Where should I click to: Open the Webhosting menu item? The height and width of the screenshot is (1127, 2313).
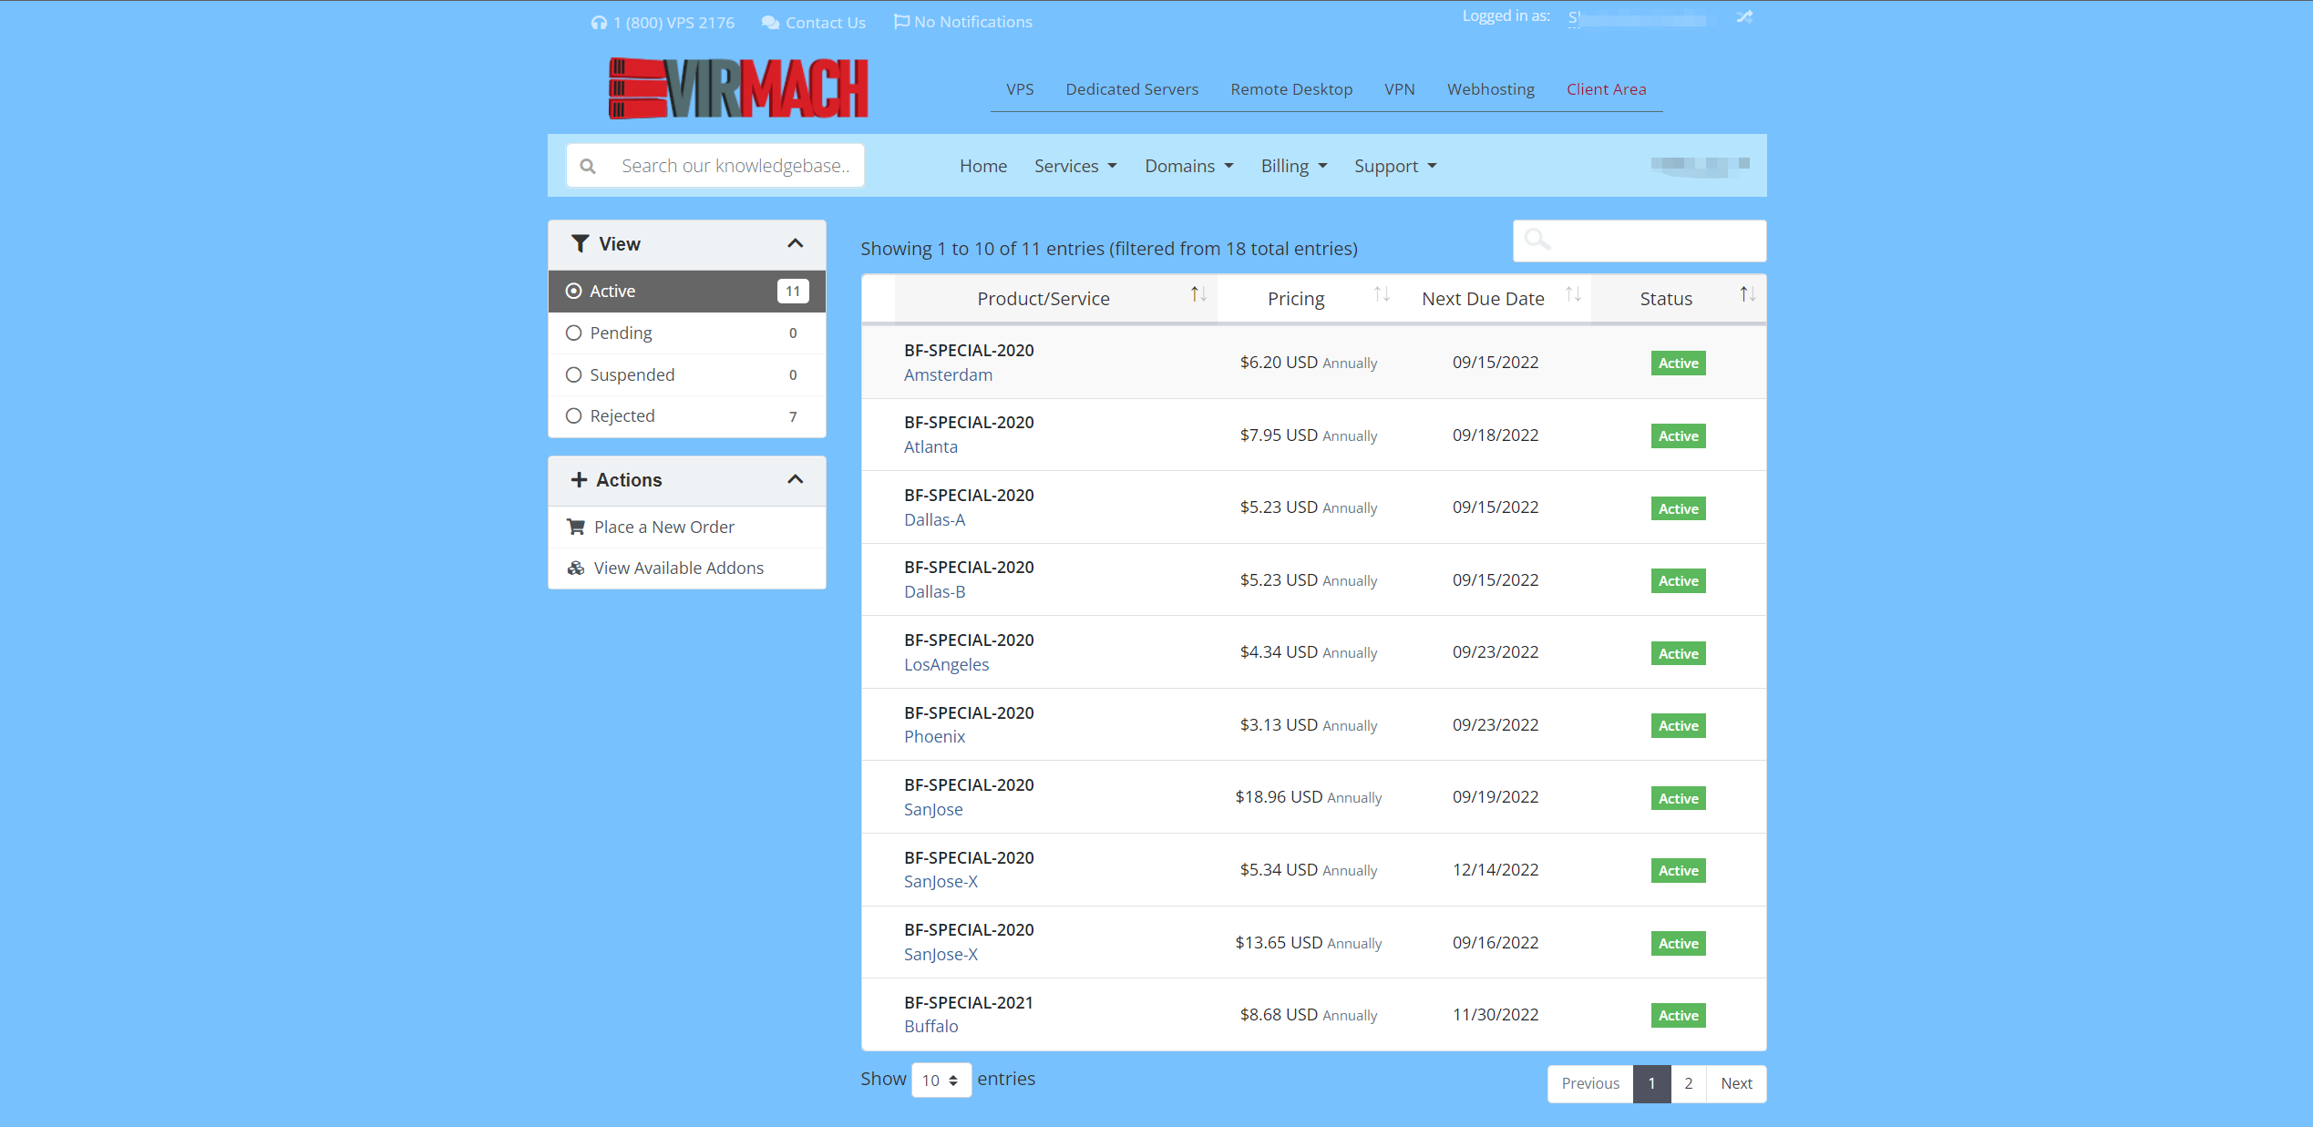coord(1491,89)
